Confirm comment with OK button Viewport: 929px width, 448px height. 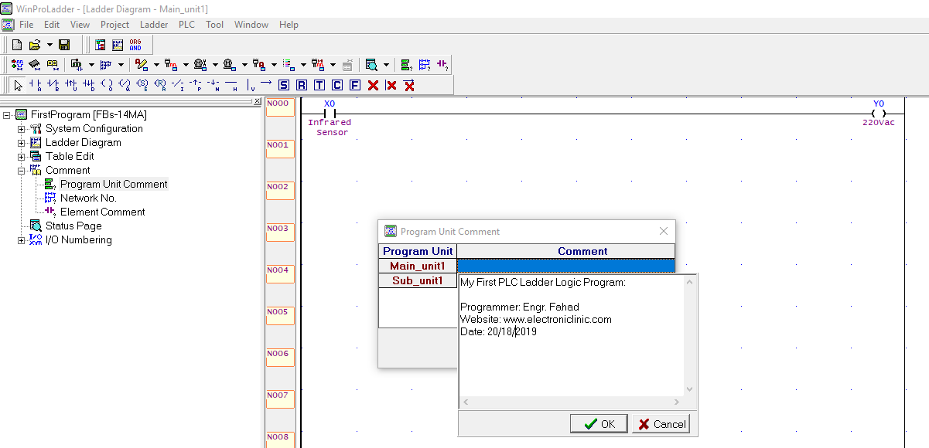tap(599, 423)
